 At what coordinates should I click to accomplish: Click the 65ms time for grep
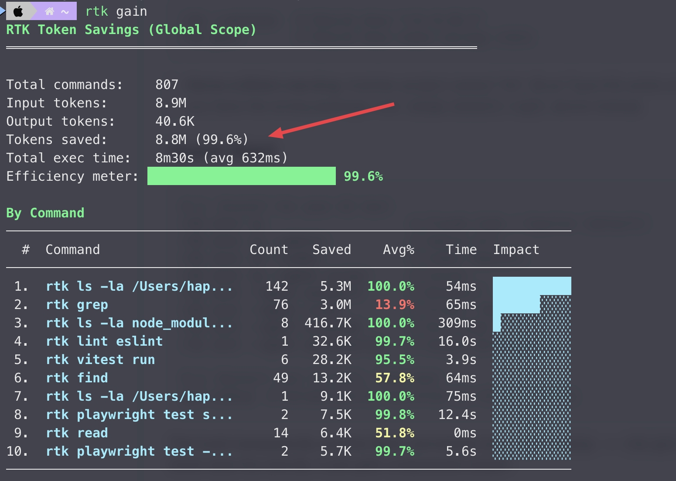point(461,304)
